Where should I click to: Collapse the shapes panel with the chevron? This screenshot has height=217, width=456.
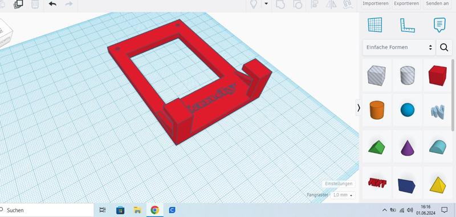click(x=359, y=108)
